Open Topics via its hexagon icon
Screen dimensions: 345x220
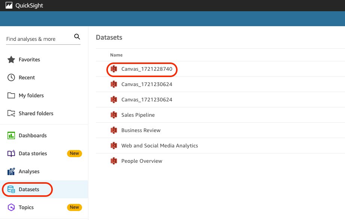click(11, 207)
